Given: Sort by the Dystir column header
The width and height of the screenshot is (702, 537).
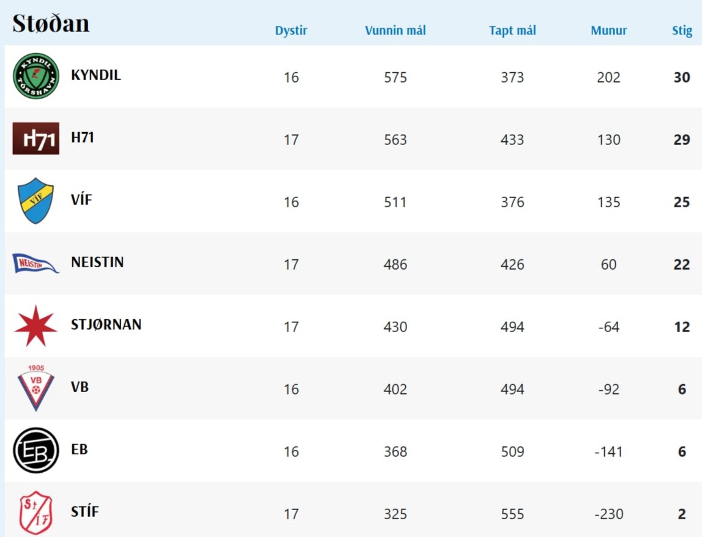Looking at the screenshot, I should point(291,31).
